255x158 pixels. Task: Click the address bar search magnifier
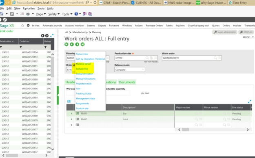[87, 2]
